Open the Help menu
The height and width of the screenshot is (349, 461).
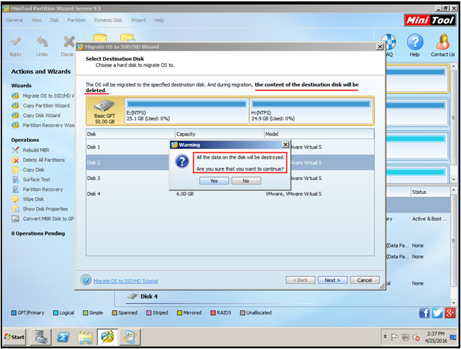click(x=159, y=20)
